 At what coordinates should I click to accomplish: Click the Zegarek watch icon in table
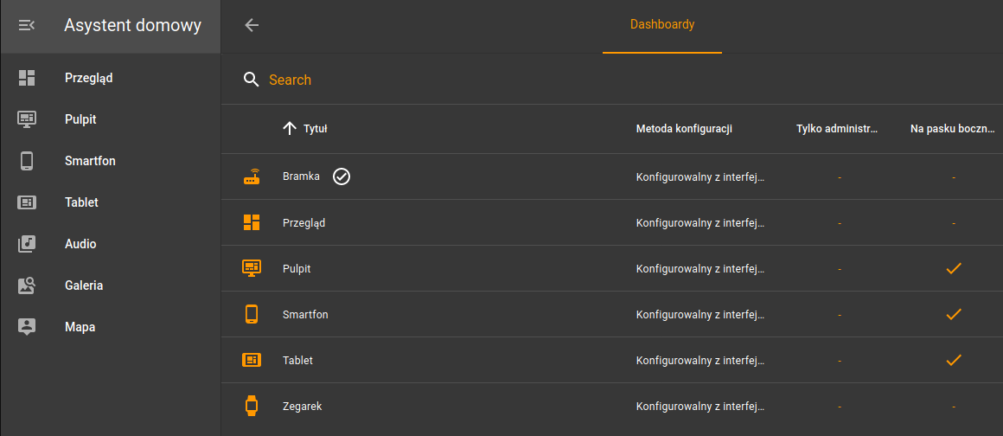tap(252, 406)
